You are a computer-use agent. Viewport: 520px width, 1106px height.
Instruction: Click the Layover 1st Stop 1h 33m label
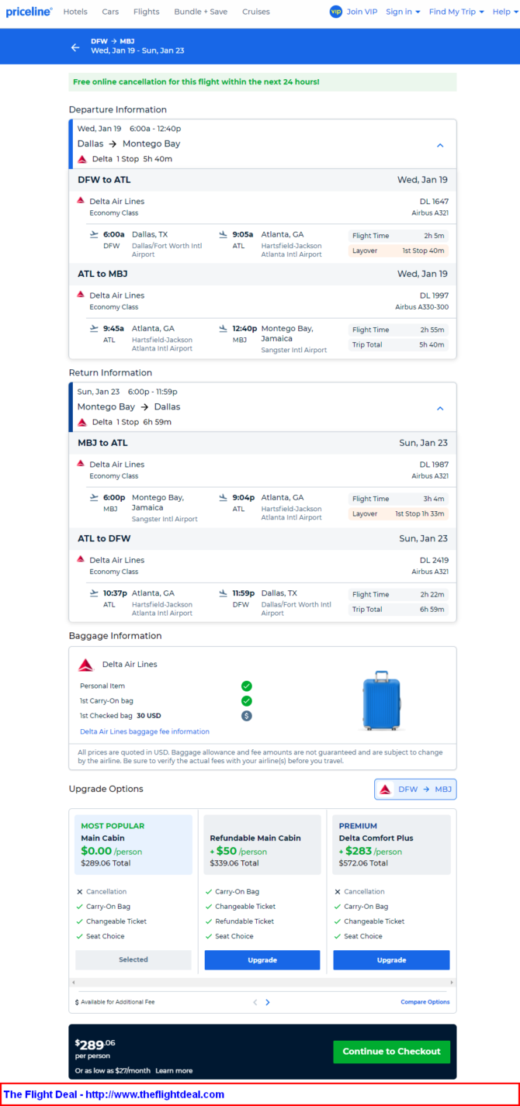(x=398, y=513)
